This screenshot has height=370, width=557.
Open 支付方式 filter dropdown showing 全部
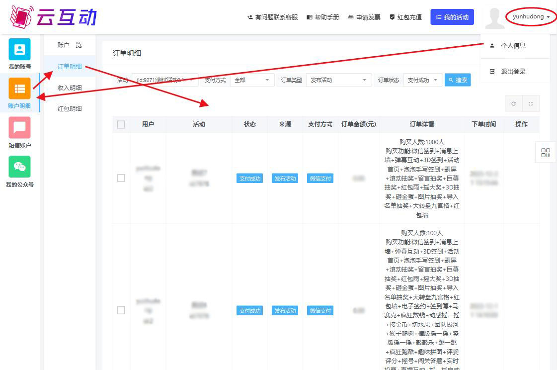point(252,80)
